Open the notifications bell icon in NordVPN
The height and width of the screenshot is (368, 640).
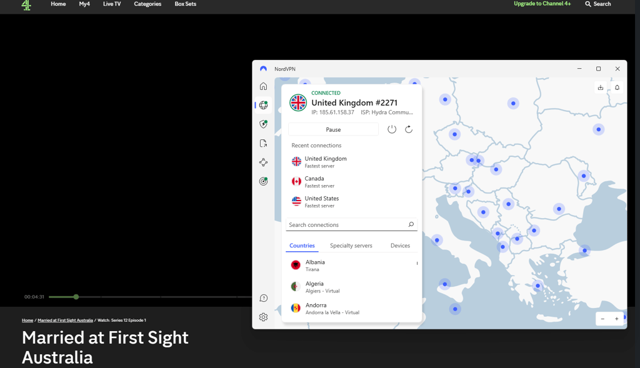(617, 87)
